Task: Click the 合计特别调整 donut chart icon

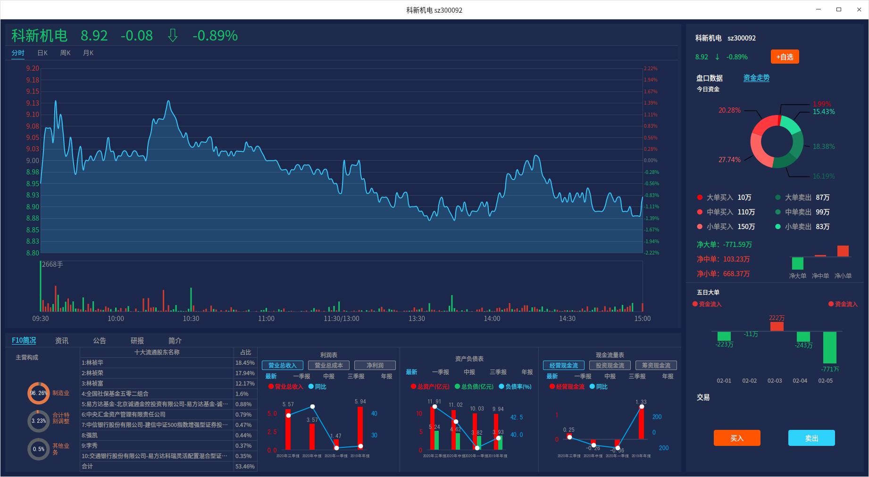Action: (x=38, y=421)
